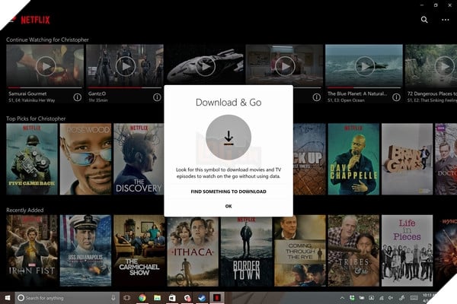The width and height of the screenshot is (457, 304).
Task: Open the three-dots more options menu
Action: point(445,20)
